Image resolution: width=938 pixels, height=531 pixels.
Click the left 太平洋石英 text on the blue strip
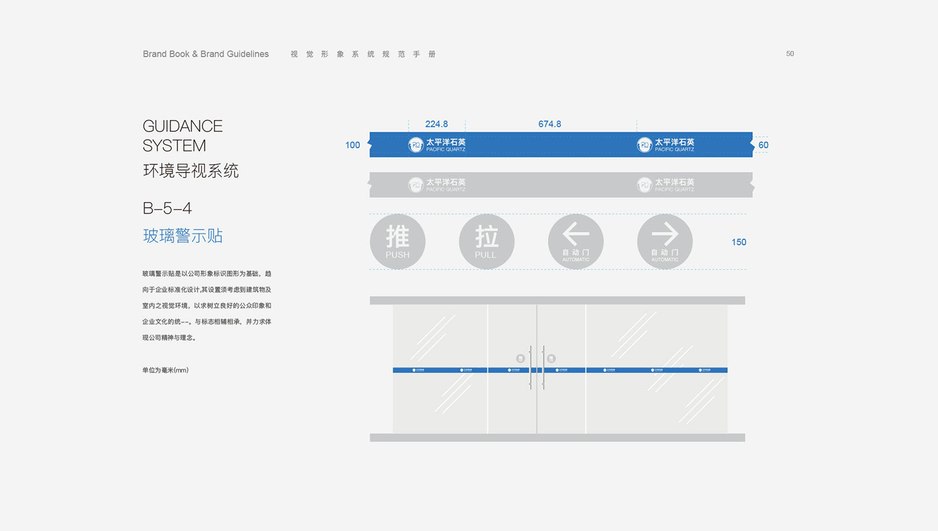(x=446, y=142)
